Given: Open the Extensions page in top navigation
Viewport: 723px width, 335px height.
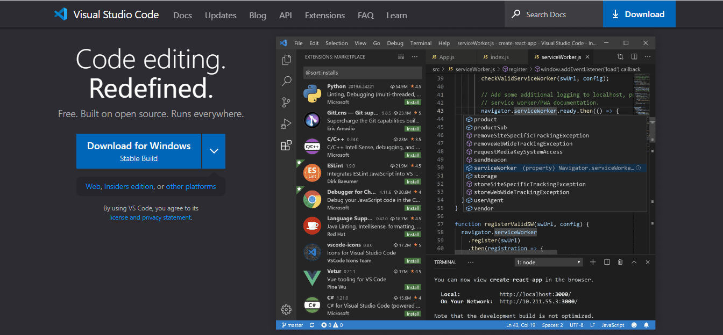Looking at the screenshot, I should [324, 15].
